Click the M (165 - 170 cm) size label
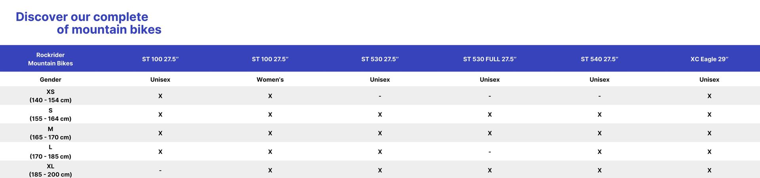The image size is (760, 178). tap(50, 133)
